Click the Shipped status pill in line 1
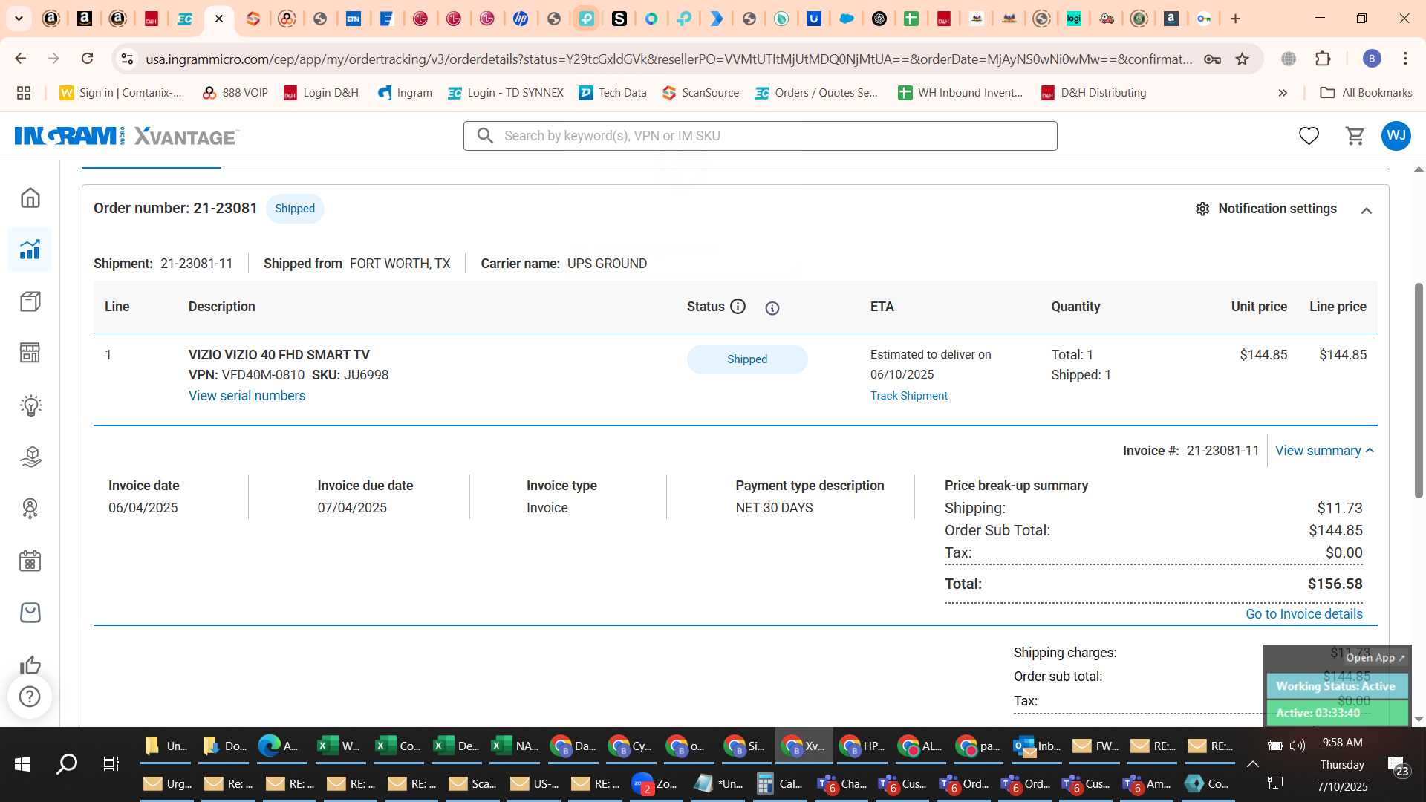Image resolution: width=1426 pixels, height=802 pixels. [x=747, y=359]
